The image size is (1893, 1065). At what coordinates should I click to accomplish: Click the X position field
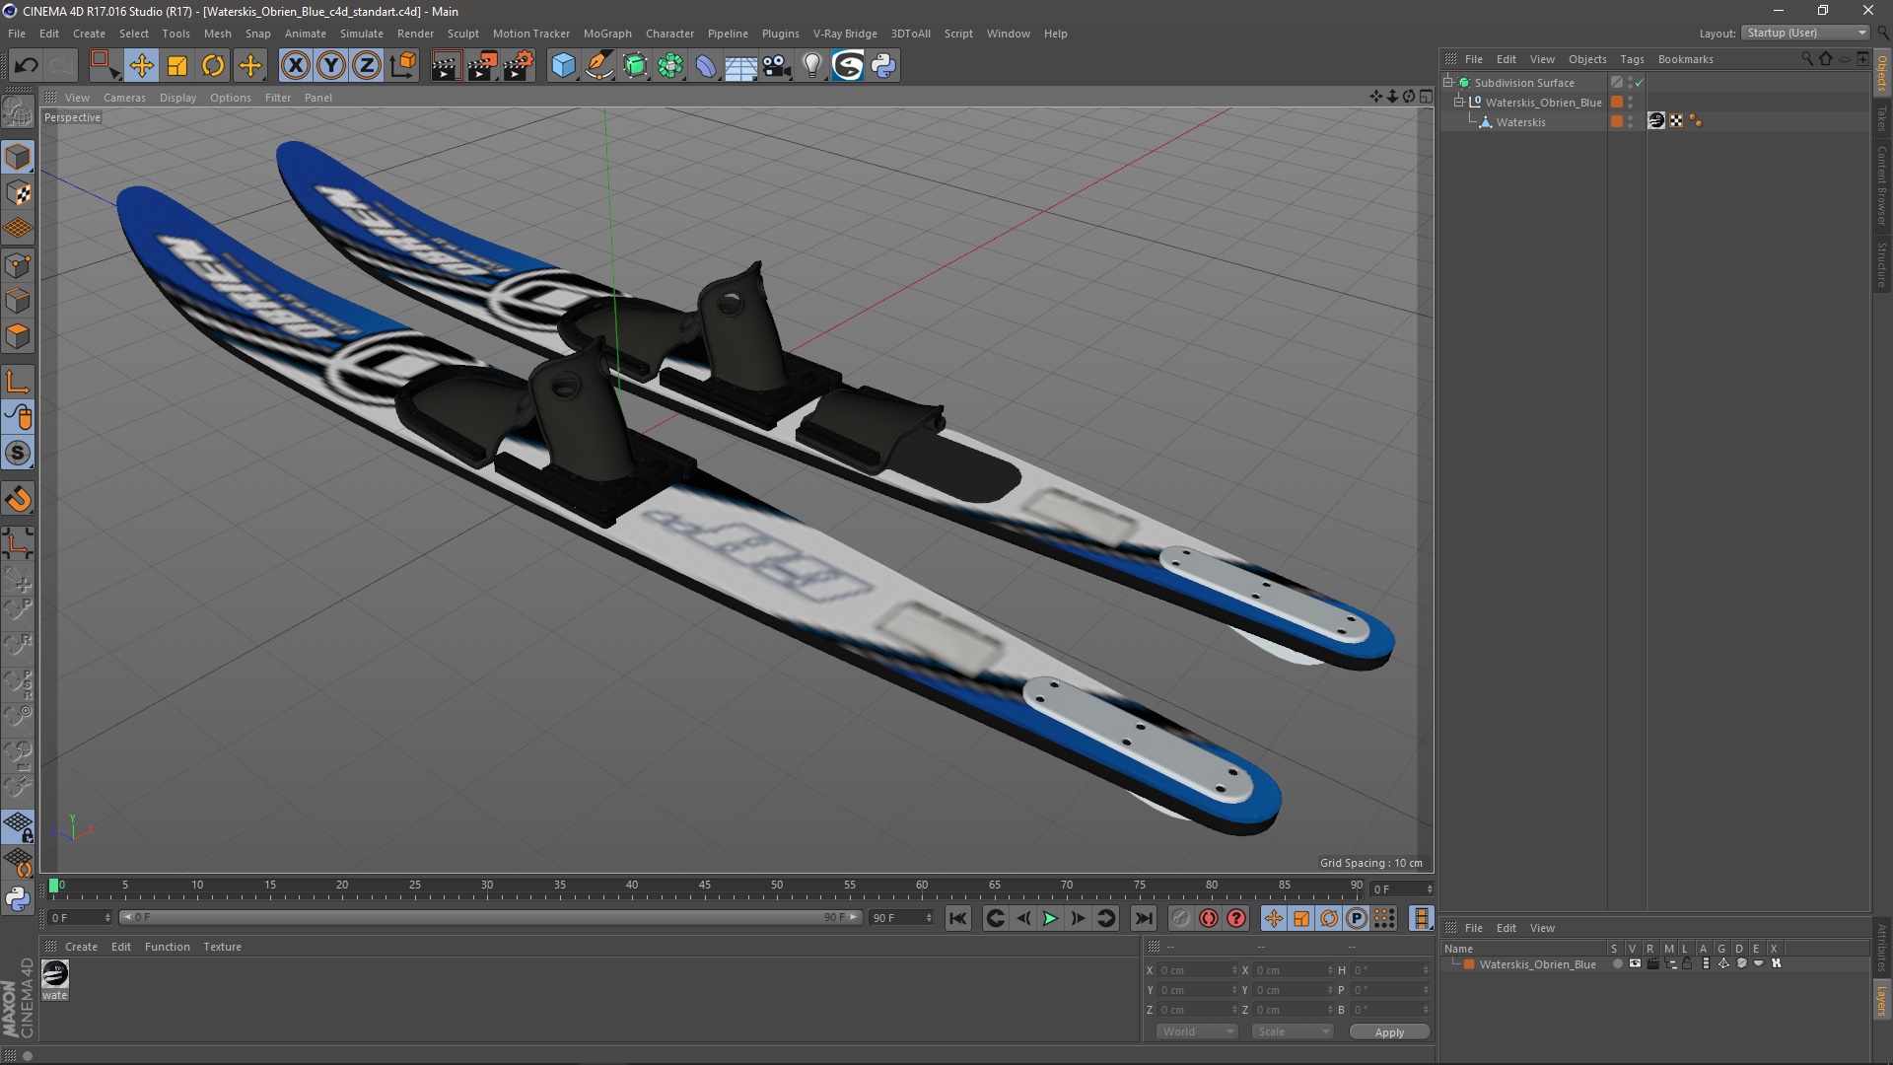[x=1197, y=970]
